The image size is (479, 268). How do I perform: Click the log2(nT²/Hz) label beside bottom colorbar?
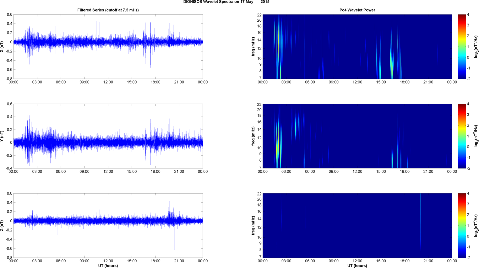tap(476, 225)
